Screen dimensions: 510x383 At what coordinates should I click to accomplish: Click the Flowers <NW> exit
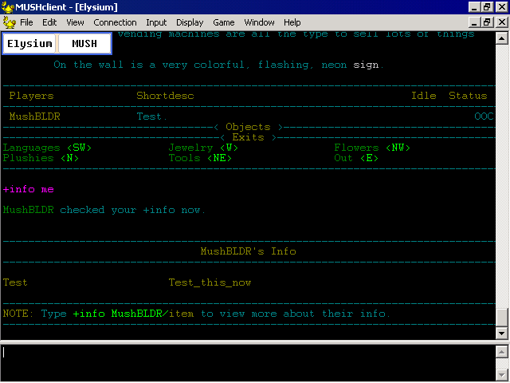pyautogui.click(x=372, y=148)
